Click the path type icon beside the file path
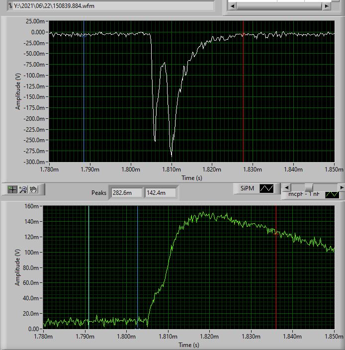 [x=10, y=6]
